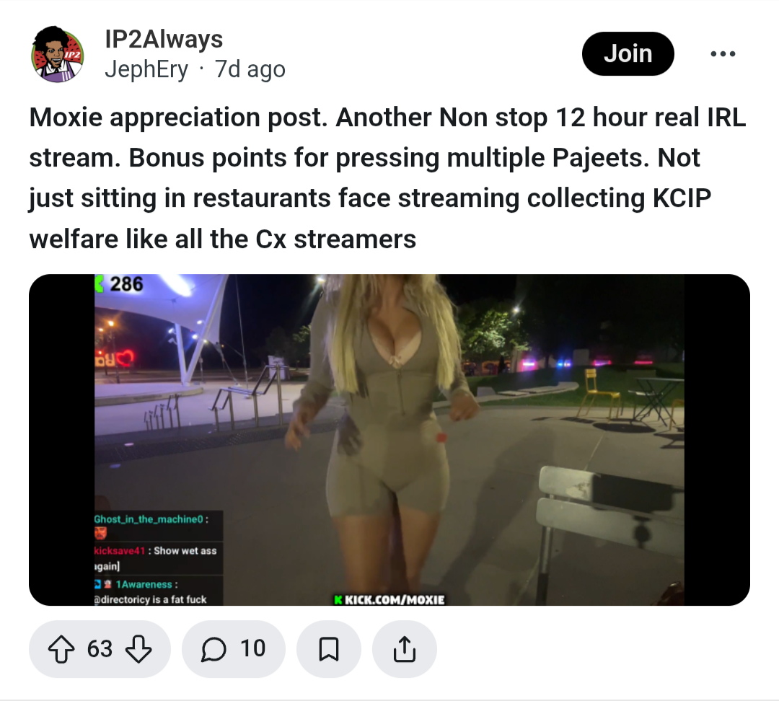The image size is (779, 701).
Task: Click the comment count showing 10
Action: click(x=253, y=649)
